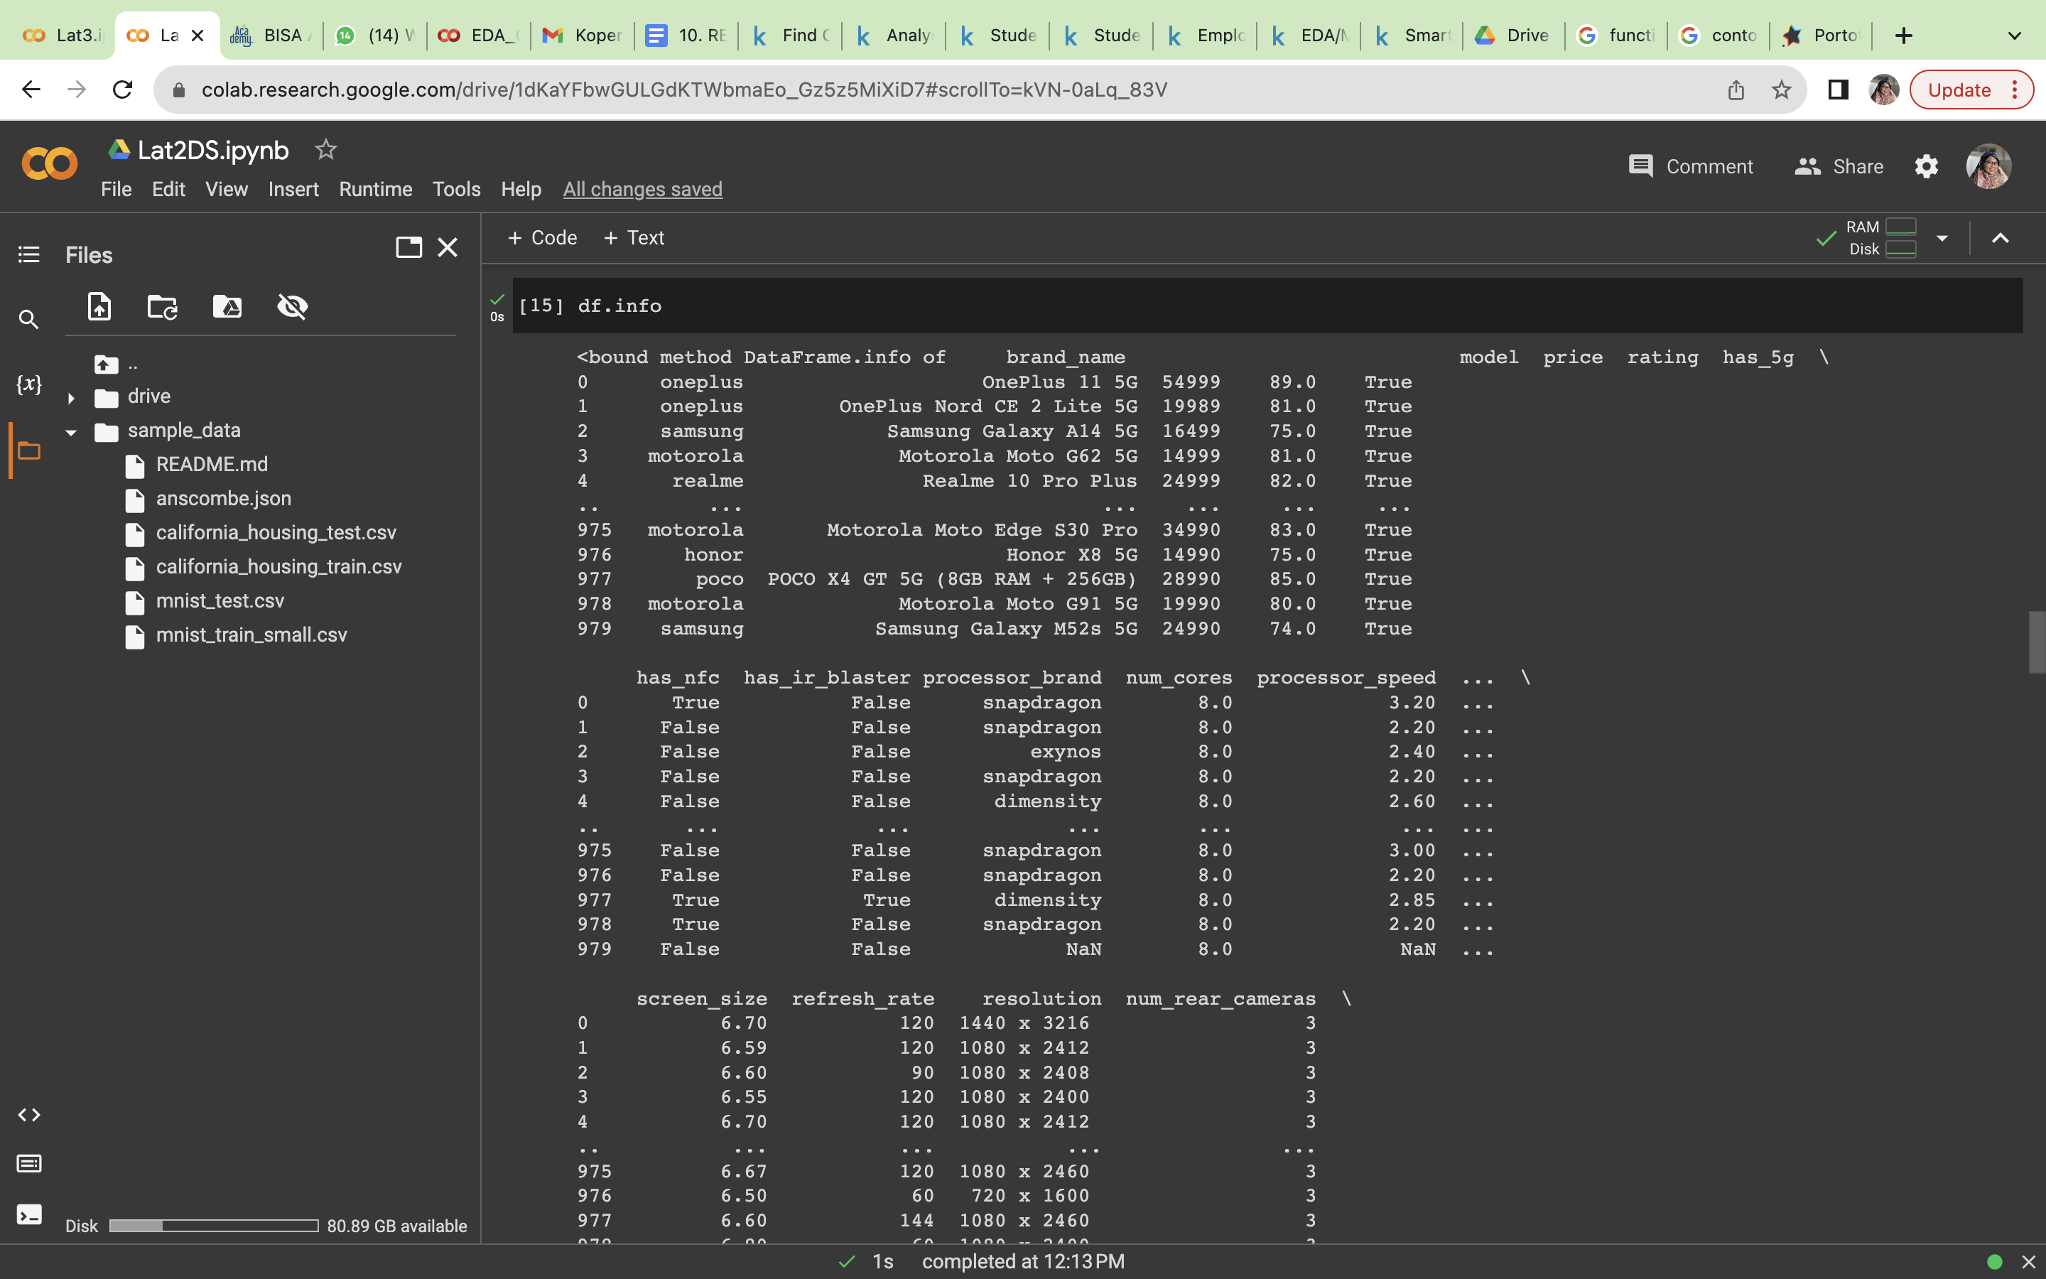The width and height of the screenshot is (2046, 1279).
Task: Bookmark this page with the star
Action: (1780, 90)
